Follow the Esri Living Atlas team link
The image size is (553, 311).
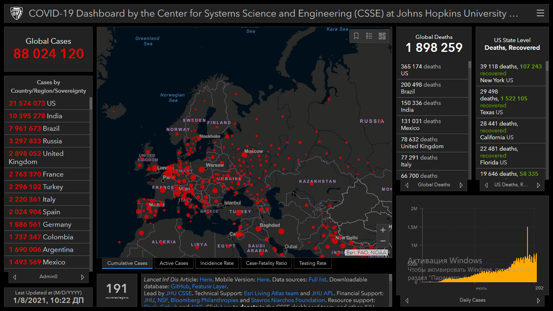click(271, 293)
